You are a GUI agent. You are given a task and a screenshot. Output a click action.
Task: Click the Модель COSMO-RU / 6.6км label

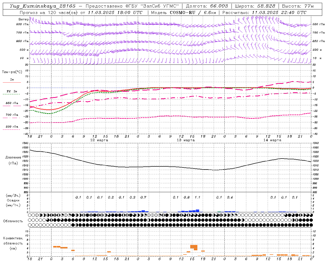click(x=183, y=12)
